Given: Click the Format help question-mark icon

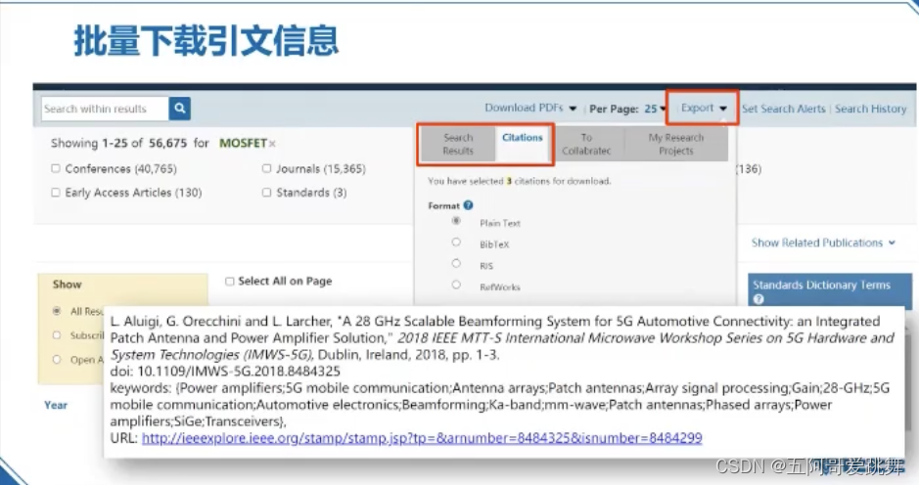Looking at the screenshot, I should pyautogui.click(x=468, y=205).
